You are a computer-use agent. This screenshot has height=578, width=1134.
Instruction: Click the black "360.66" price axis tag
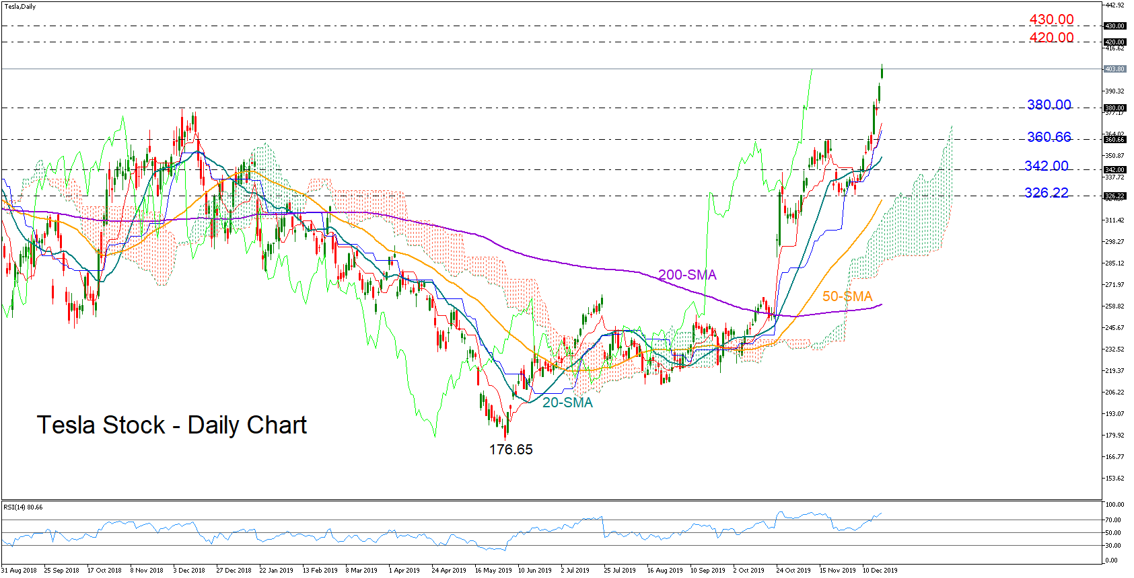pyautogui.click(x=1114, y=140)
